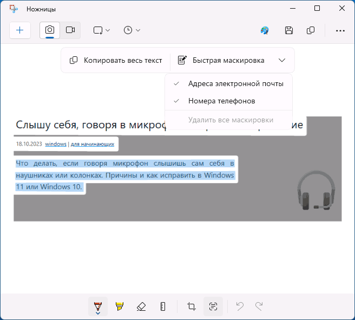
Task: Select Удалить все маскировки menu entry
Action: click(229, 120)
